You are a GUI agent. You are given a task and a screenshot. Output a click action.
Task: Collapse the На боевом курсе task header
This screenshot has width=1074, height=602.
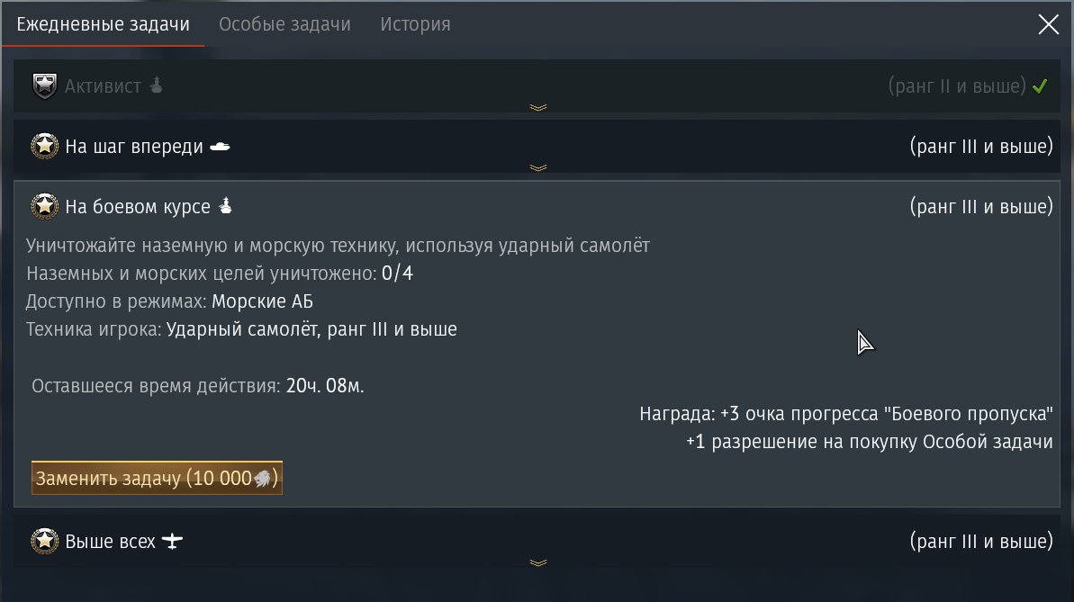[x=537, y=207]
